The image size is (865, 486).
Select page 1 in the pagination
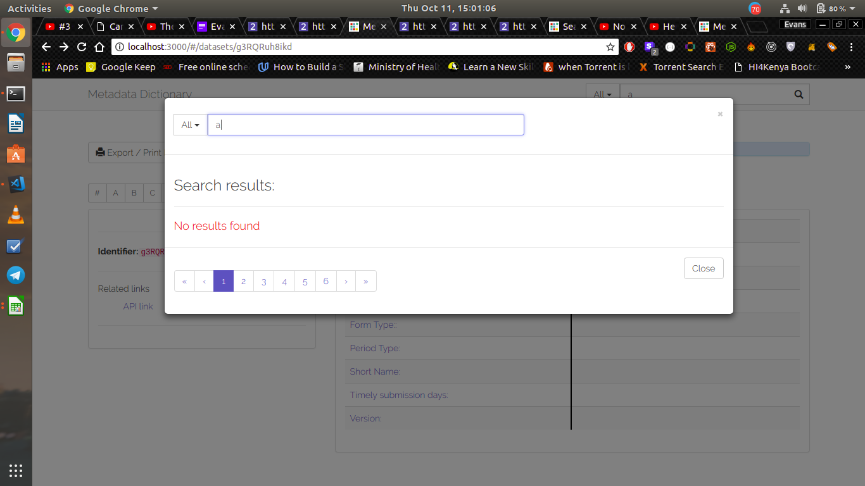tap(224, 281)
